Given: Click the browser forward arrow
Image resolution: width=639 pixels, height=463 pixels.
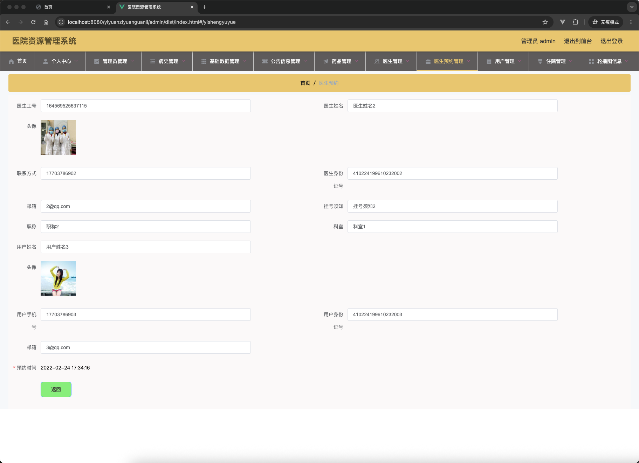Looking at the screenshot, I should click(21, 22).
